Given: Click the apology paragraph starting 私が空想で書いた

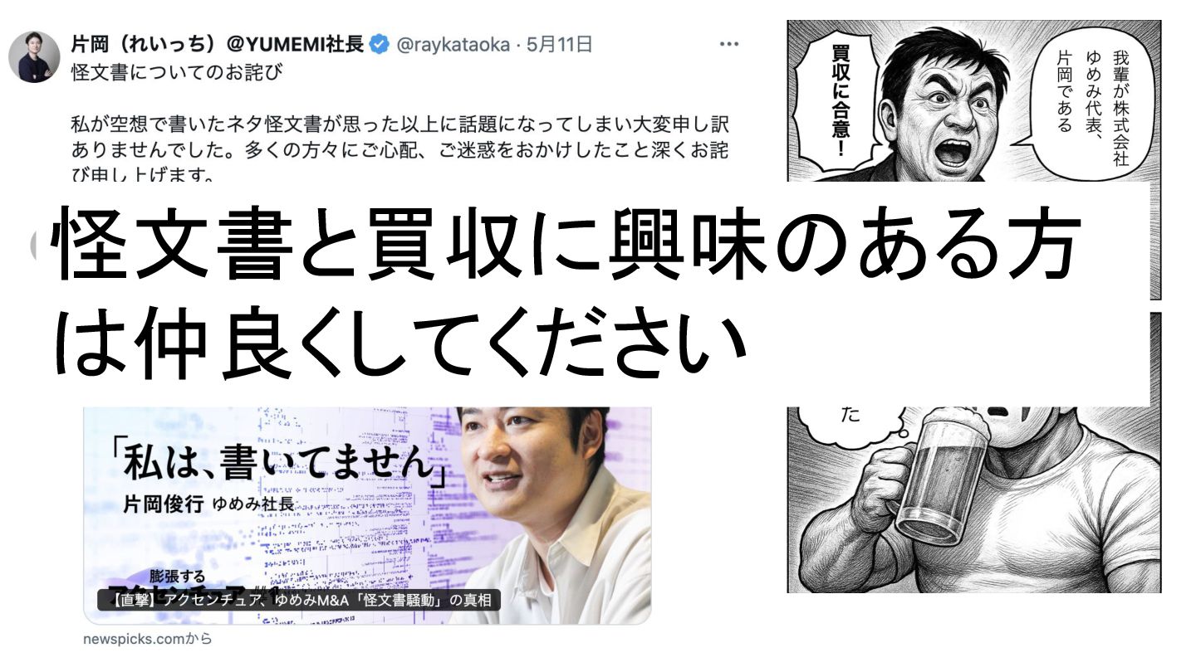Looking at the screenshot, I should [x=406, y=148].
